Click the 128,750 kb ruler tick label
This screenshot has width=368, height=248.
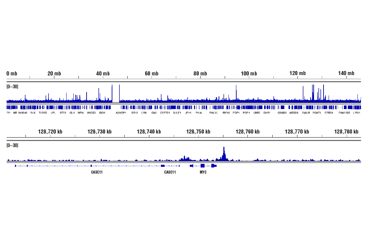pyautogui.click(x=198, y=131)
